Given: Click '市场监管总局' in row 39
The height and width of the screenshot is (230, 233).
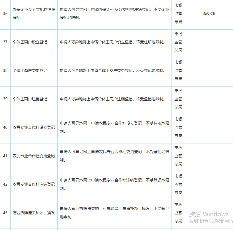Looking at the screenshot, I should tap(178, 99).
